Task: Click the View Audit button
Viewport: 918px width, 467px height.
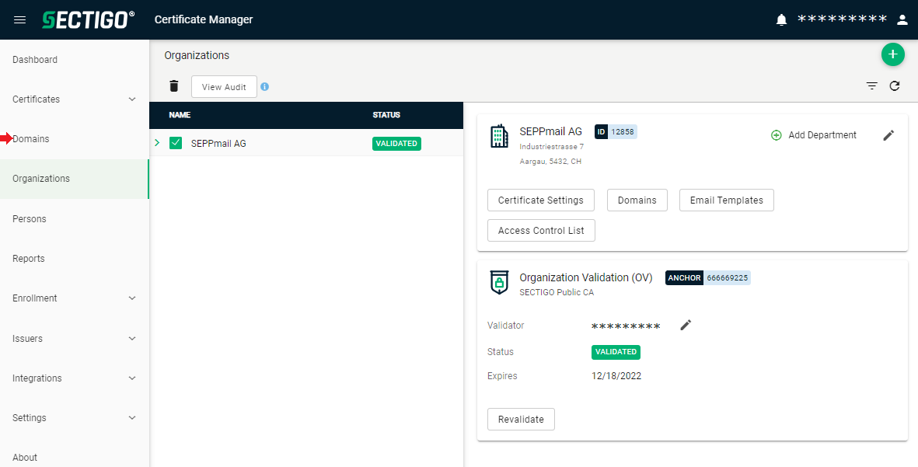Action: (224, 86)
